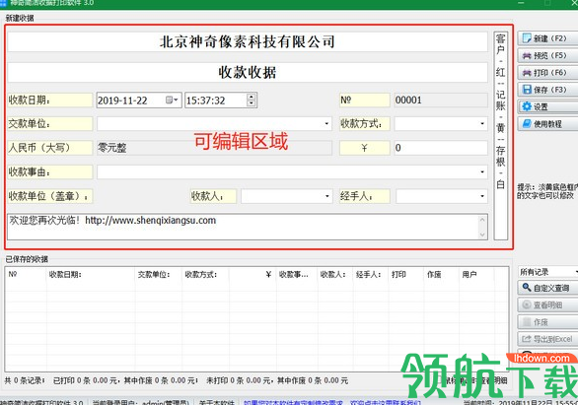Open the 使用教程 tutorial
578x405 pixels.
pos(547,124)
